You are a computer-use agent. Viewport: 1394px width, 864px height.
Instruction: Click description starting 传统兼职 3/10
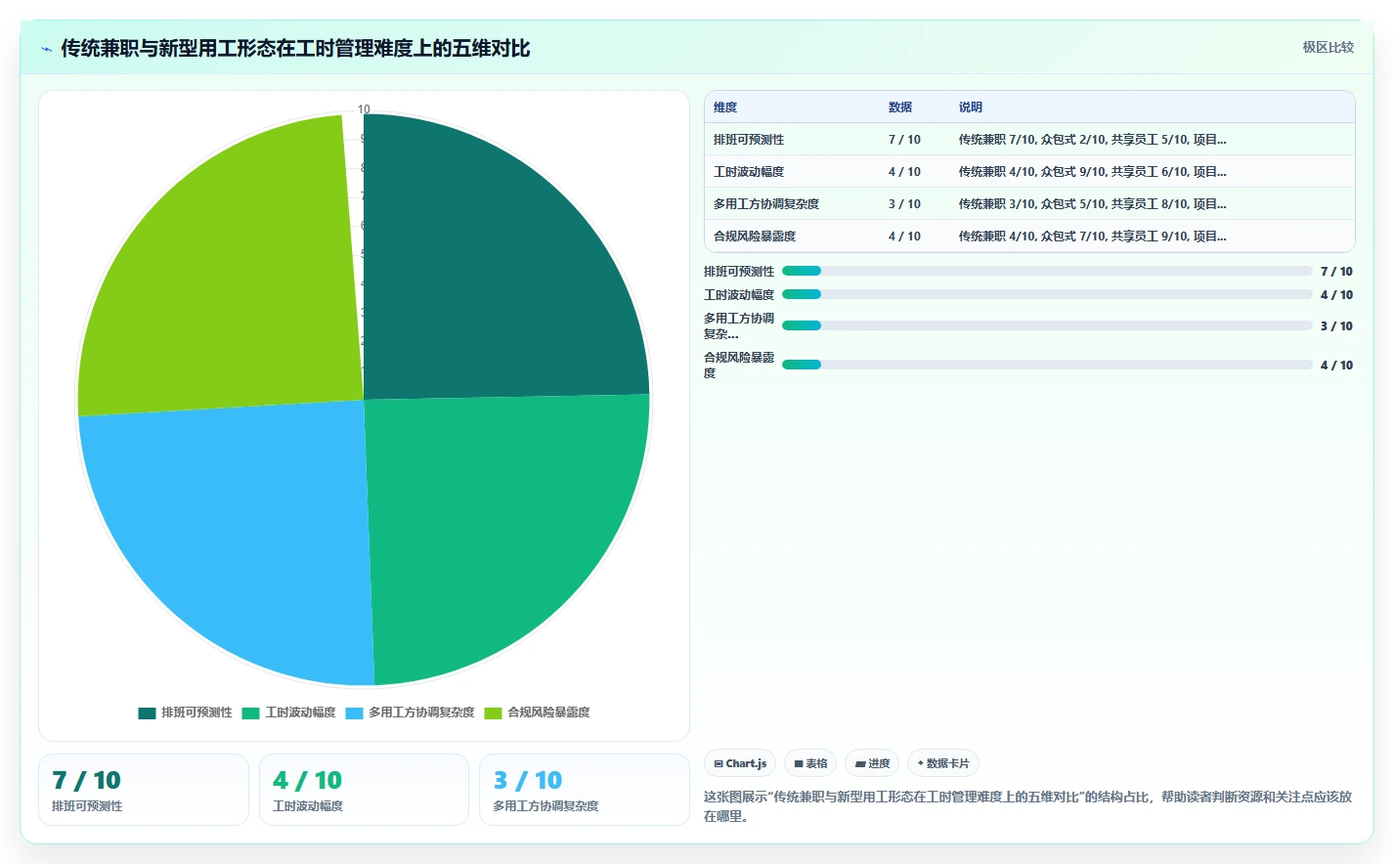[1092, 204]
